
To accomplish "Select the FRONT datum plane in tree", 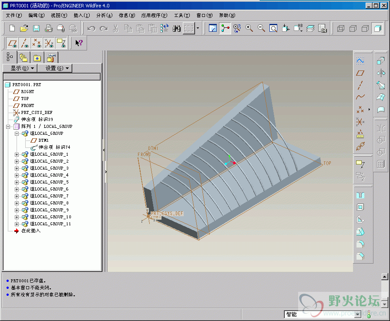I will coord(27,106).
